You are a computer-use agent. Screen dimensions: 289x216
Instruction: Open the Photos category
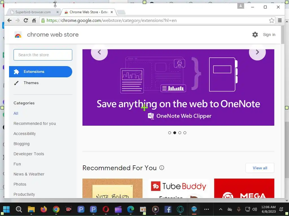pyautogui.click(x=20, y=184)
